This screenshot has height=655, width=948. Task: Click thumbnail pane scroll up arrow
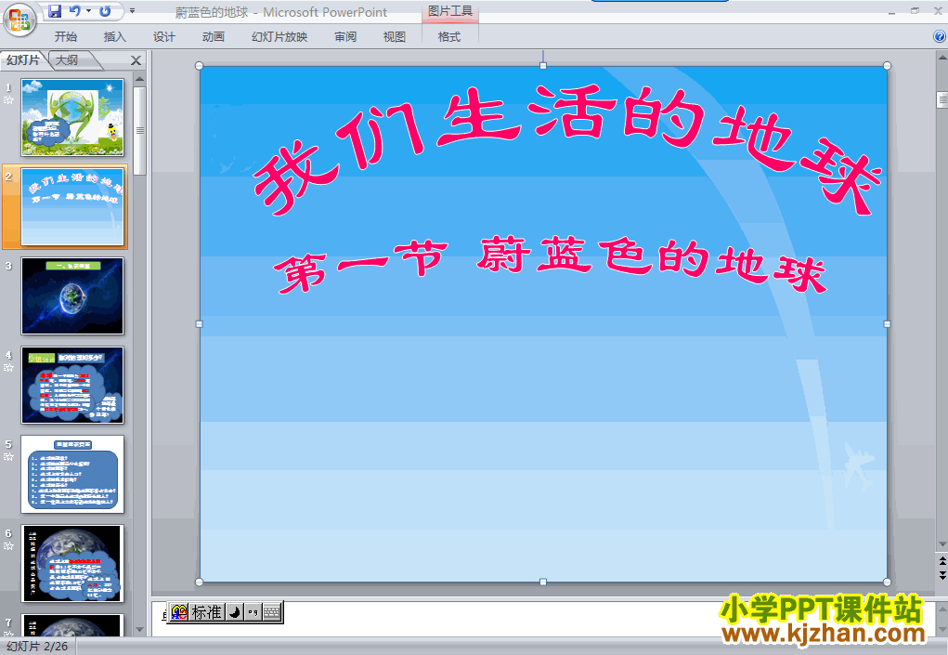139,79
